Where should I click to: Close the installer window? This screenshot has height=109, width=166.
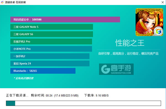(x=163, y=2)
